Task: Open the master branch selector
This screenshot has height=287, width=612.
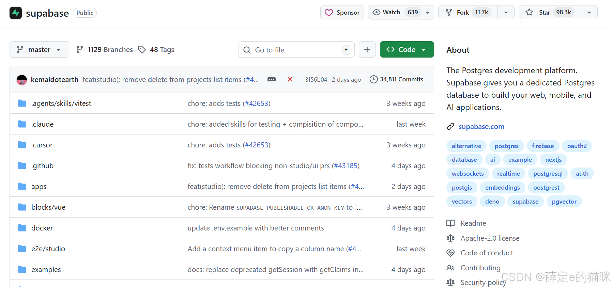Action: (x=39, y=50)
